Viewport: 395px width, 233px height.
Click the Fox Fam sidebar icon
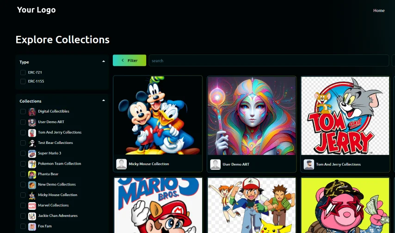coord(32,227)
